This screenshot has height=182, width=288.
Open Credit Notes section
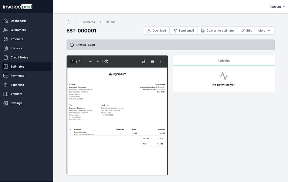(x=27, y=57)
